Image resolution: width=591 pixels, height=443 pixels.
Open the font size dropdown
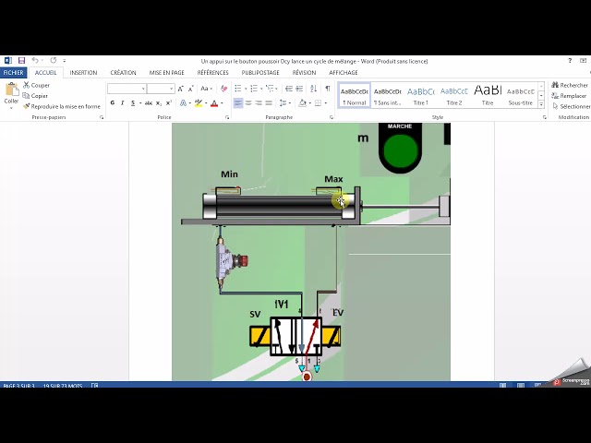[x=171, y=89]
